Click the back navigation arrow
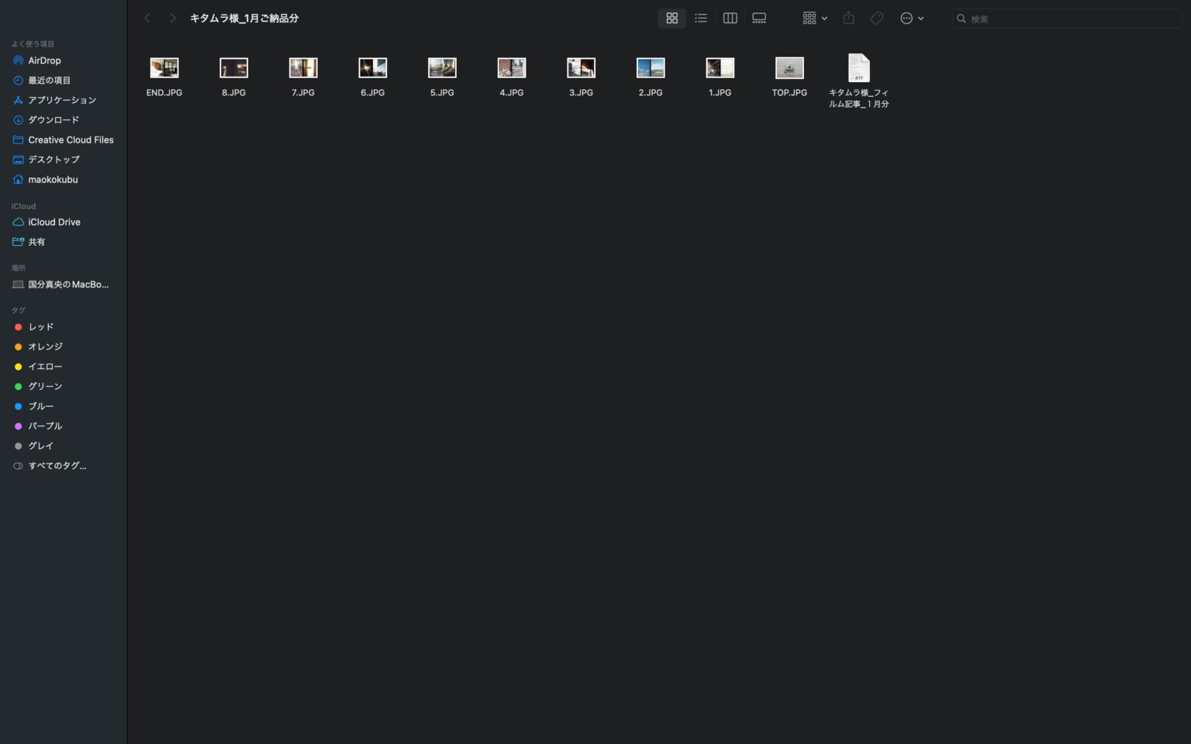The height and width of the screenshot is (744, 1191). [x=147, y=18]
